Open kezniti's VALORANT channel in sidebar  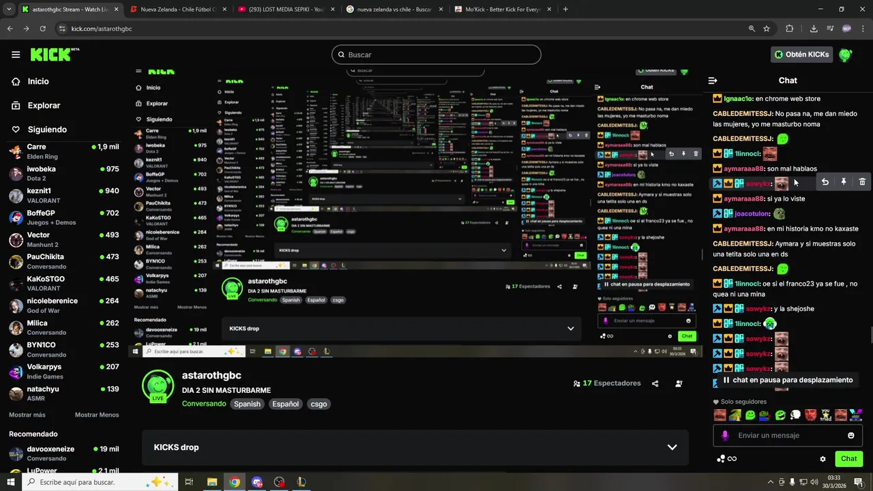click(64, 196)
